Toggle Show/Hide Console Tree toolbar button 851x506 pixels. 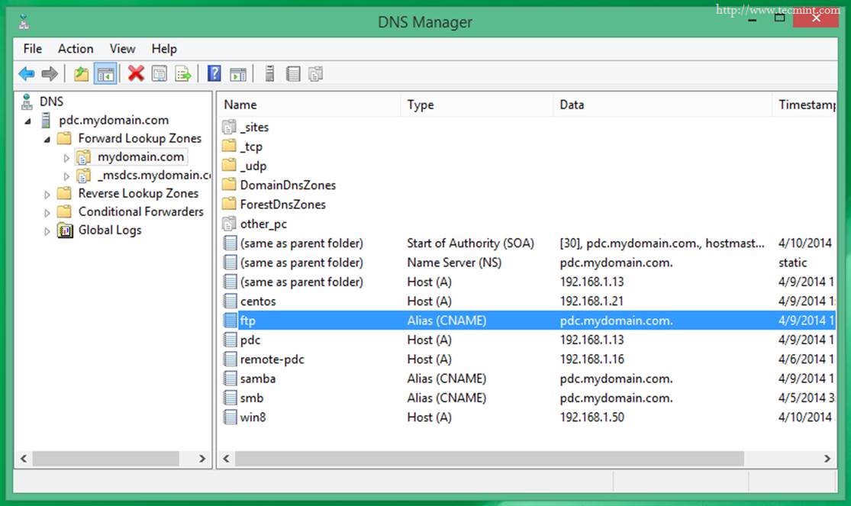point(106,74)
